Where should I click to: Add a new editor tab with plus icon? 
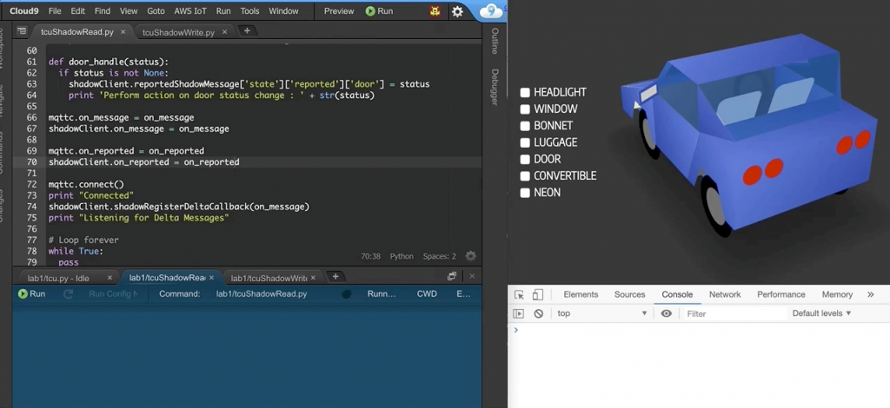click(x=247, y=31)
